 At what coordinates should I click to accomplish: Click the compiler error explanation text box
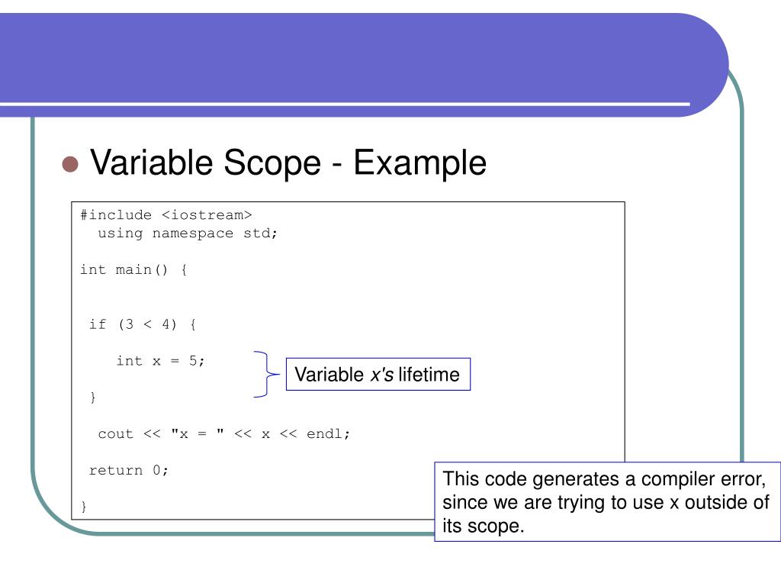607,501
